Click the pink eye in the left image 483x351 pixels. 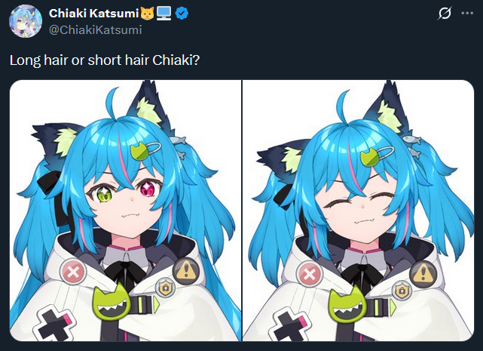[x=148, y=189]
